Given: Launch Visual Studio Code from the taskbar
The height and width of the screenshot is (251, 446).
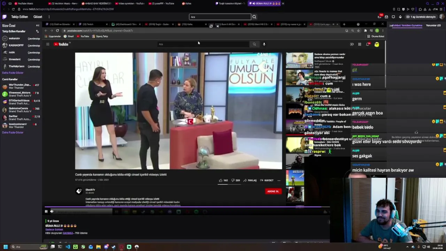Looking at the screenshot, I should [68, 247].
